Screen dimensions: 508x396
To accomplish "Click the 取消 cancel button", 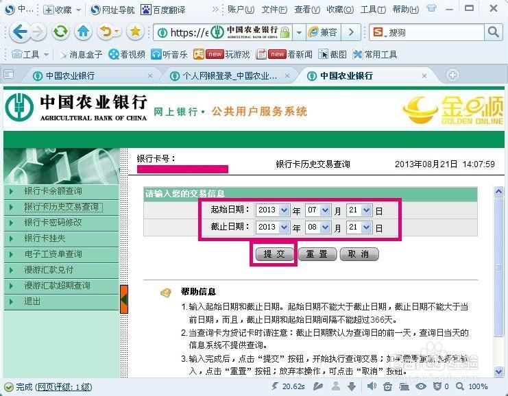I will [359, 254].
